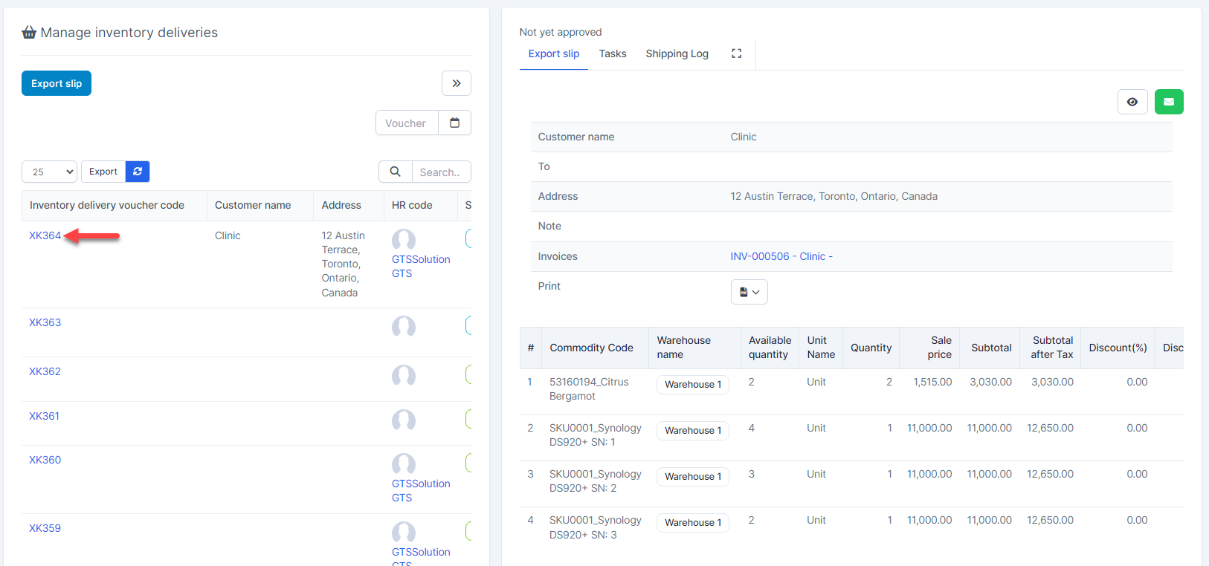Switch to the Export slip tab

(x=554, y=53)
